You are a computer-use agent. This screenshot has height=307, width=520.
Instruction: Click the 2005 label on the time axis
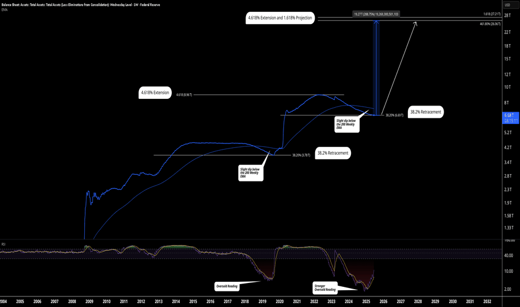[x=20, y=301]
